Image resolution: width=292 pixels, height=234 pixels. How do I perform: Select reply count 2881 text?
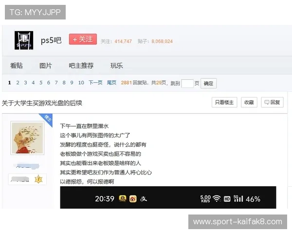(x=126, y=82)
